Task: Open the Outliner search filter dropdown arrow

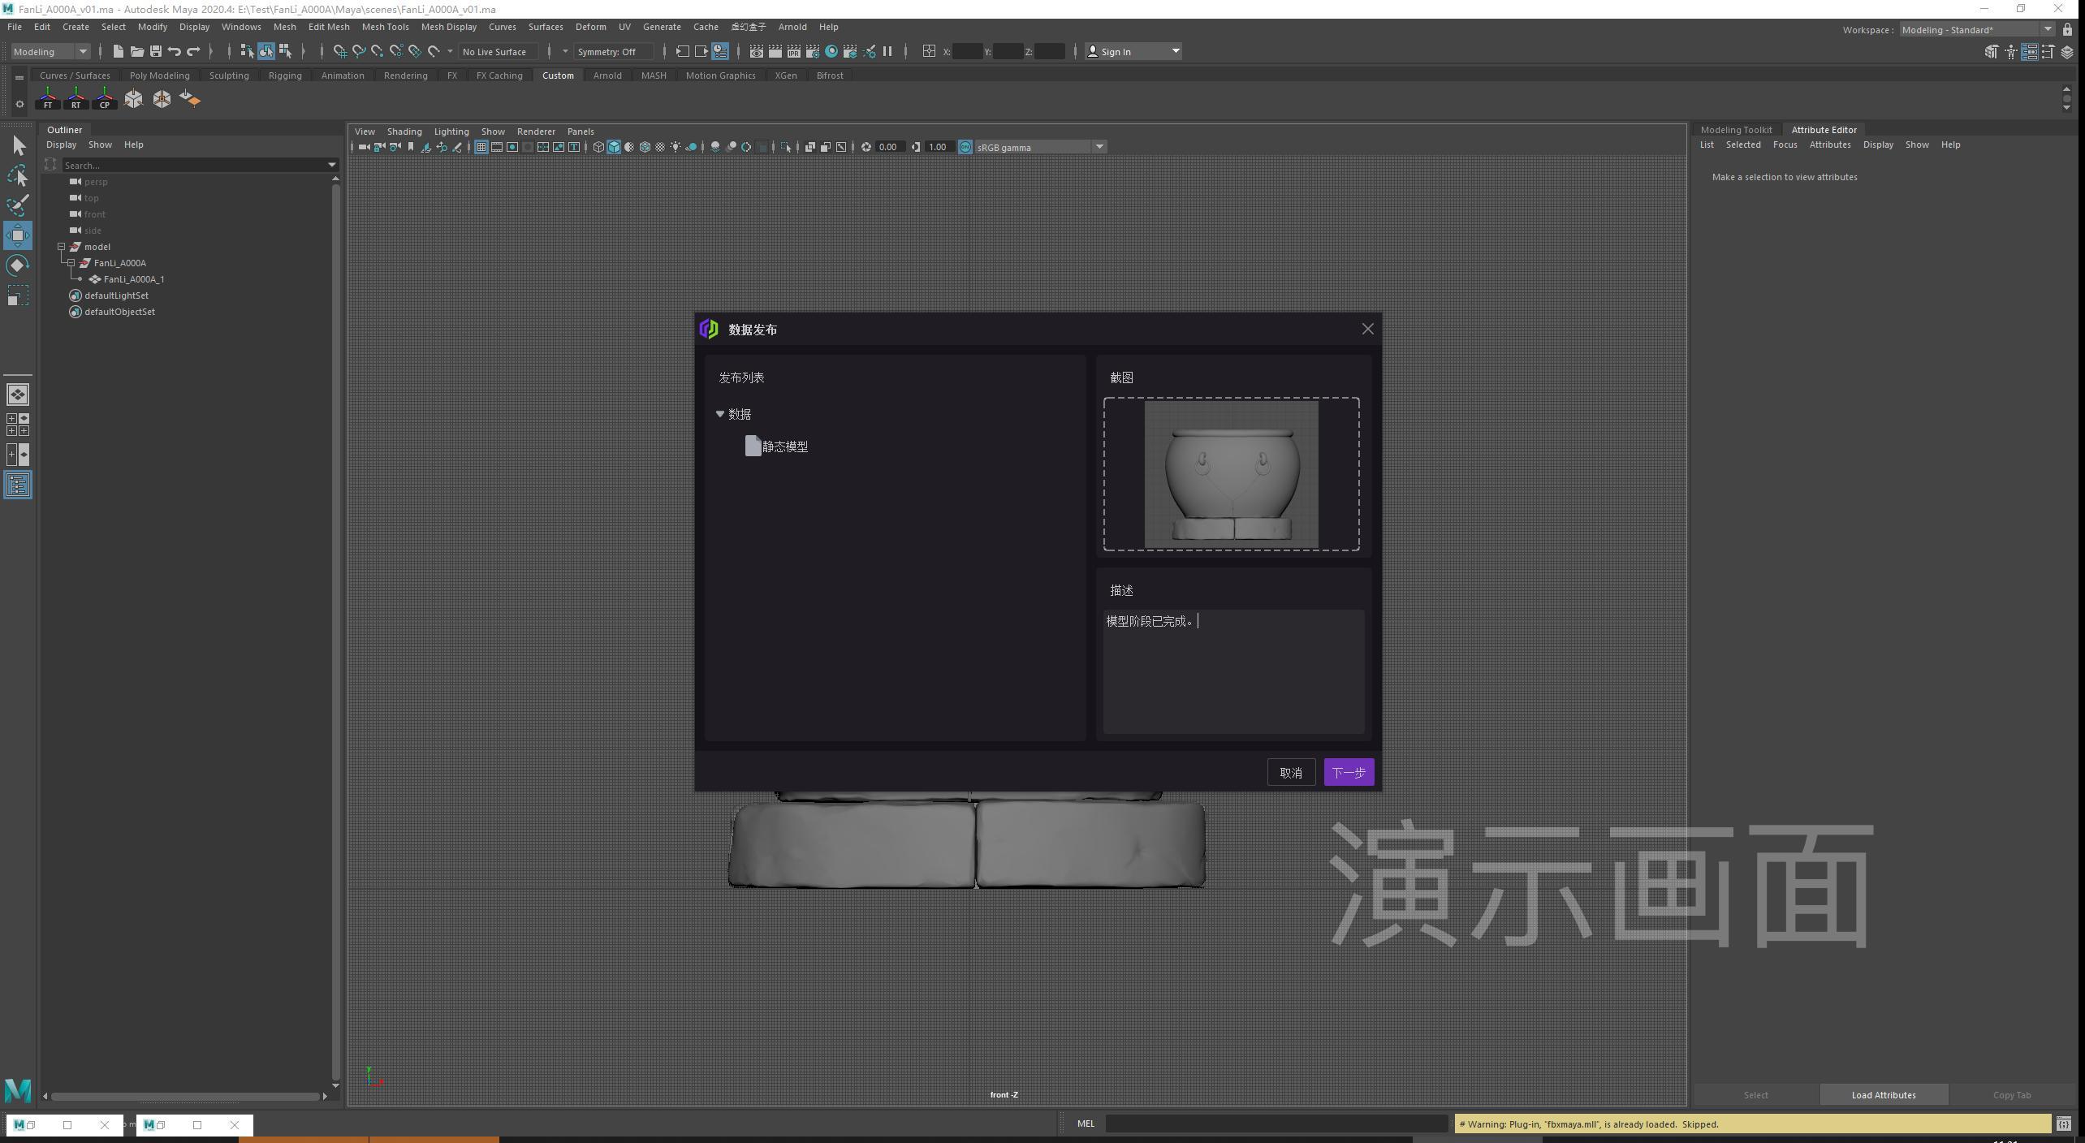Action: pyautogui.click(x=332, y=165)
